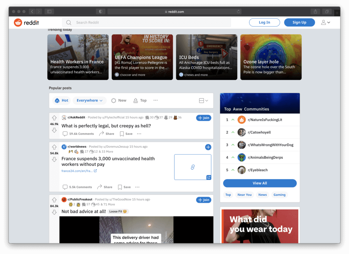Downvote the France suspends health workers post

click(54, 160)
